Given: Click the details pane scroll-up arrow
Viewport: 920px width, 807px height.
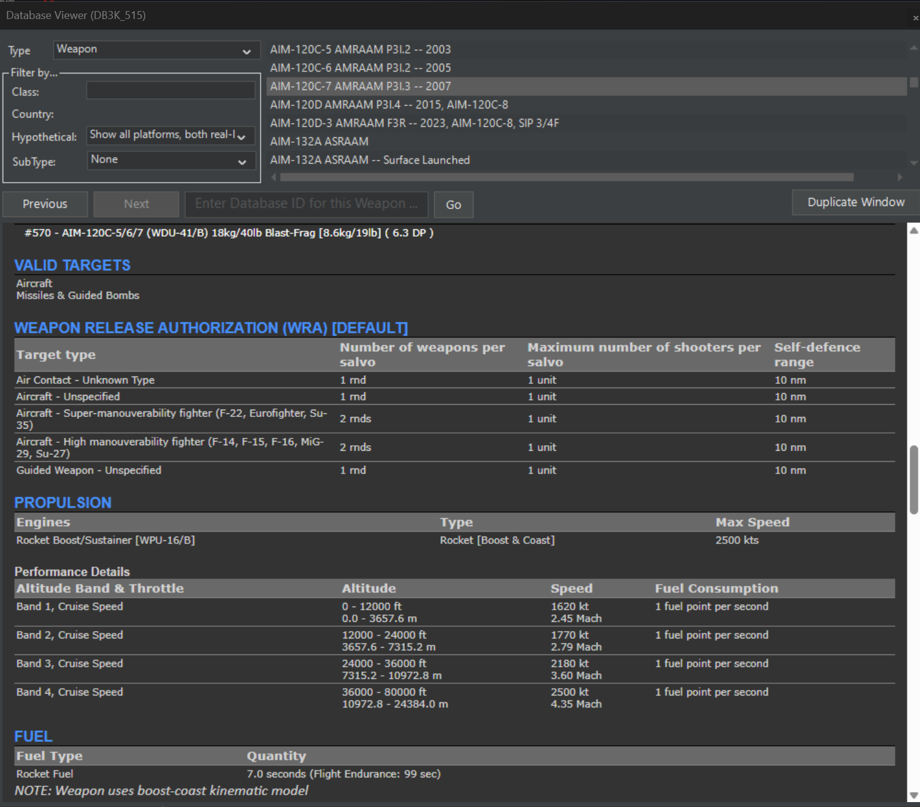Looking at the screenshot, I should (914, 229).
